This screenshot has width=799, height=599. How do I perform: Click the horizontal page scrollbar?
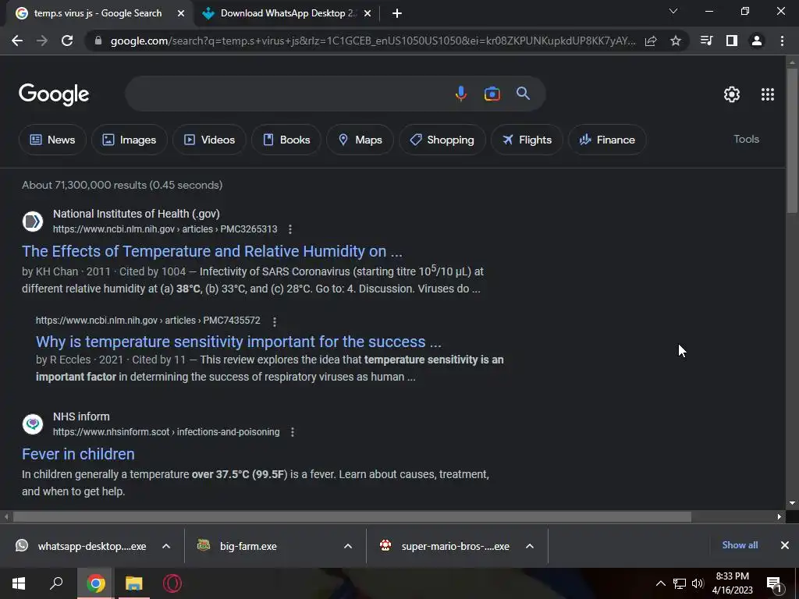coord(352,517)
